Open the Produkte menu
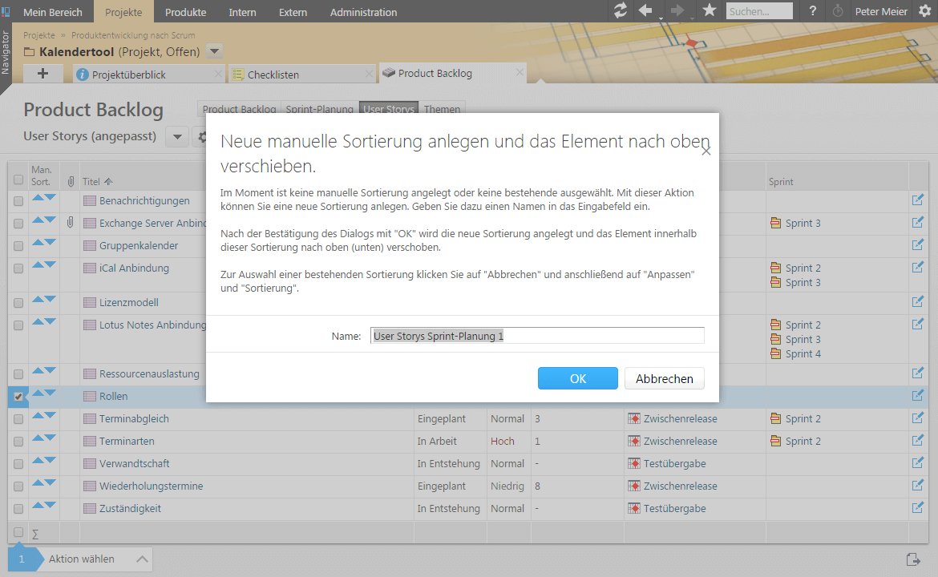 185,12
